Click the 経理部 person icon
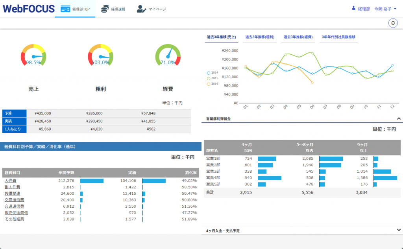This screenshot has height=249, width=403. pyautogui.click(x=353, y=8)
